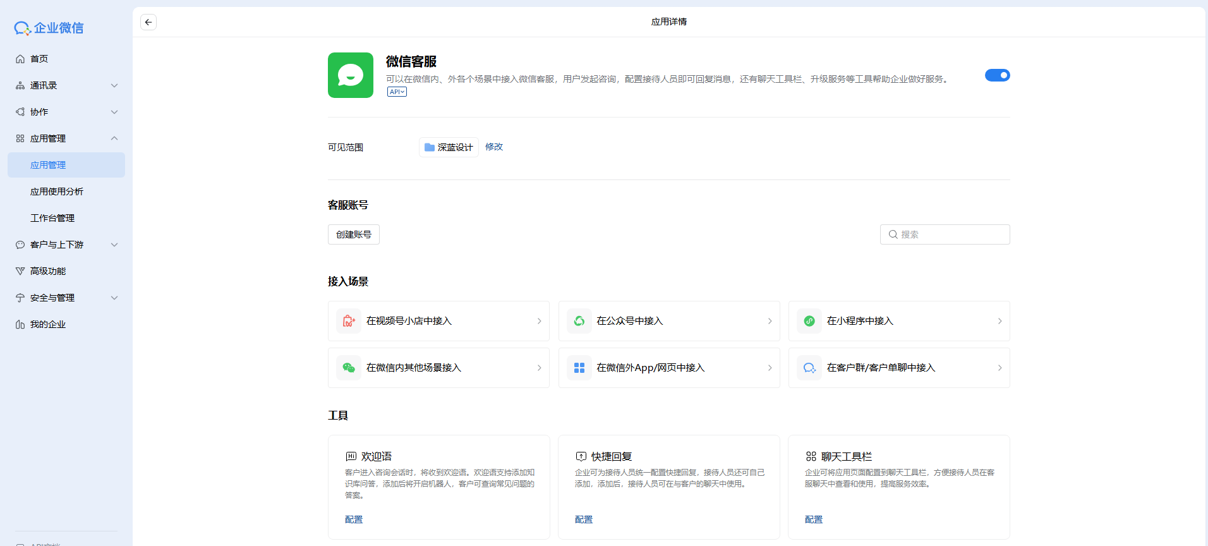Click the blue grid App/网页 icon
This screenshot has height=546, width=1208.
coord(579,368)
